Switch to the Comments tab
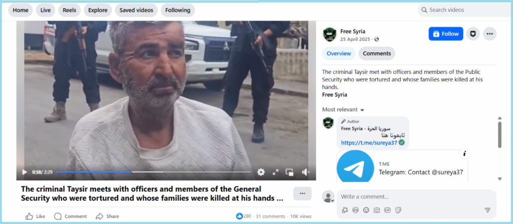 pyautogui.click(x=377, y=53)
